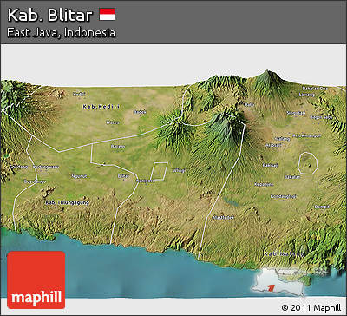The height and width of the screenshot is (316, 347).
Task: Select the Singosari town label
Action: pos(296,113)
